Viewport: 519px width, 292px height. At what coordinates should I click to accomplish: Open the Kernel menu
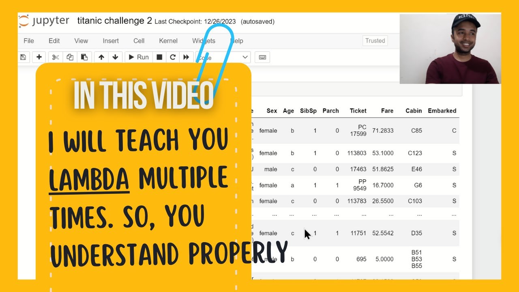pyautogui.click(x=168, y=41)
